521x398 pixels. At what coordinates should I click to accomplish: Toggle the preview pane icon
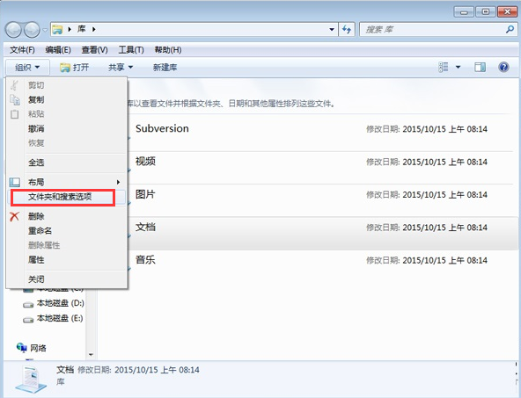480,68
